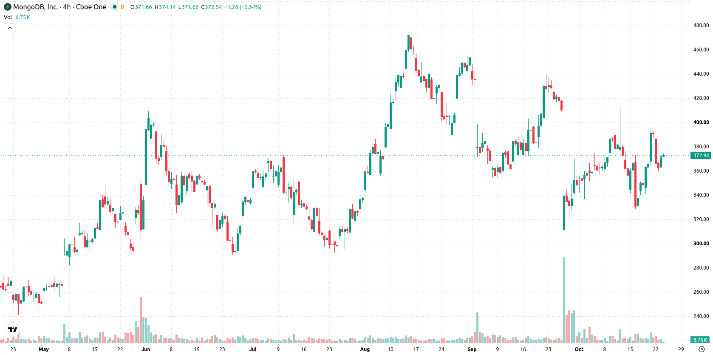Click the 280.00 price axis label
Screen dimensions: 713x355
701,268
